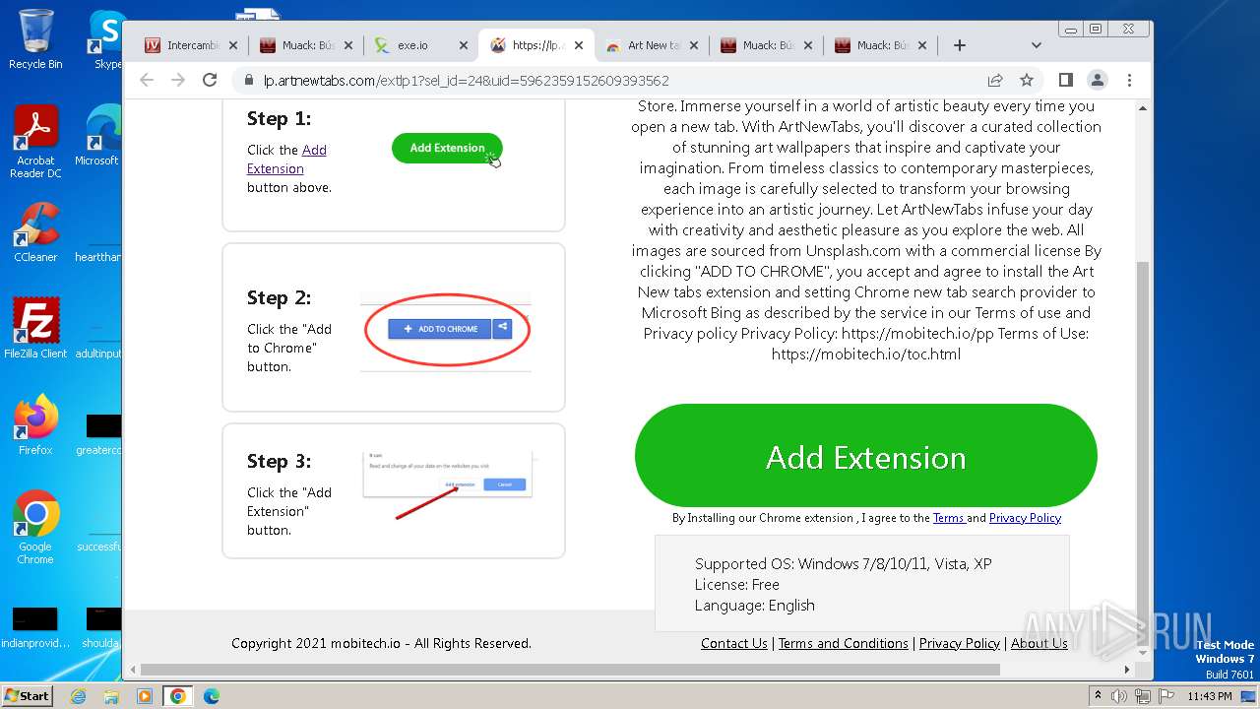1260x709 pixels.
Task: Open the About Us footer link
Action: (1039, 643)
